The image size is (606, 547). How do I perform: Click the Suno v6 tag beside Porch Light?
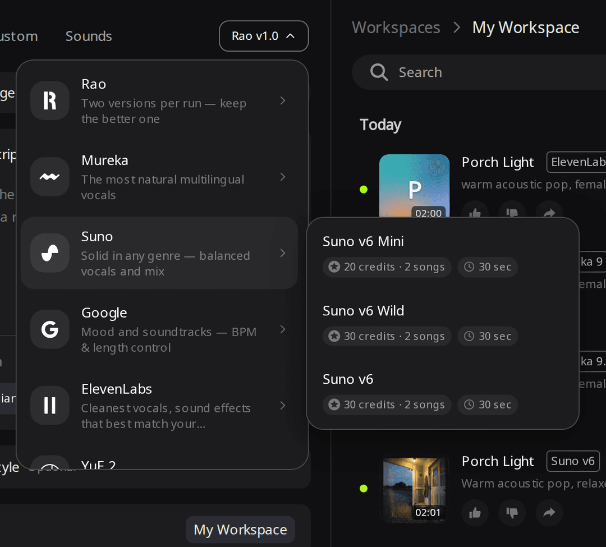coord(573,461)
